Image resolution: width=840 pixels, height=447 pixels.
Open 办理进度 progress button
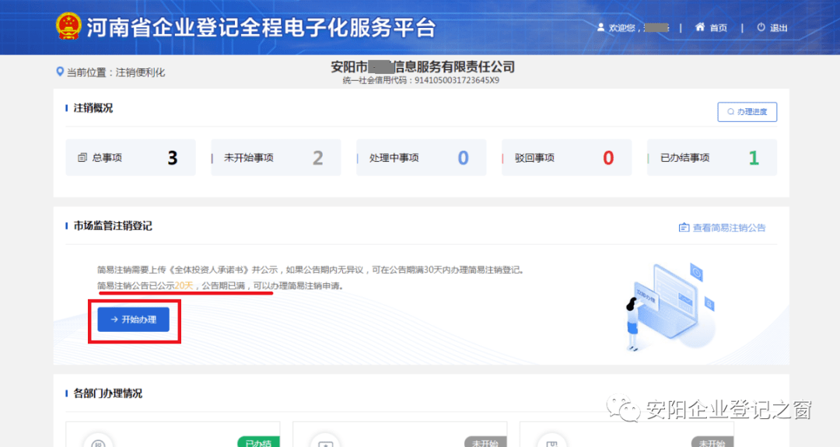(x=747, y=112)
